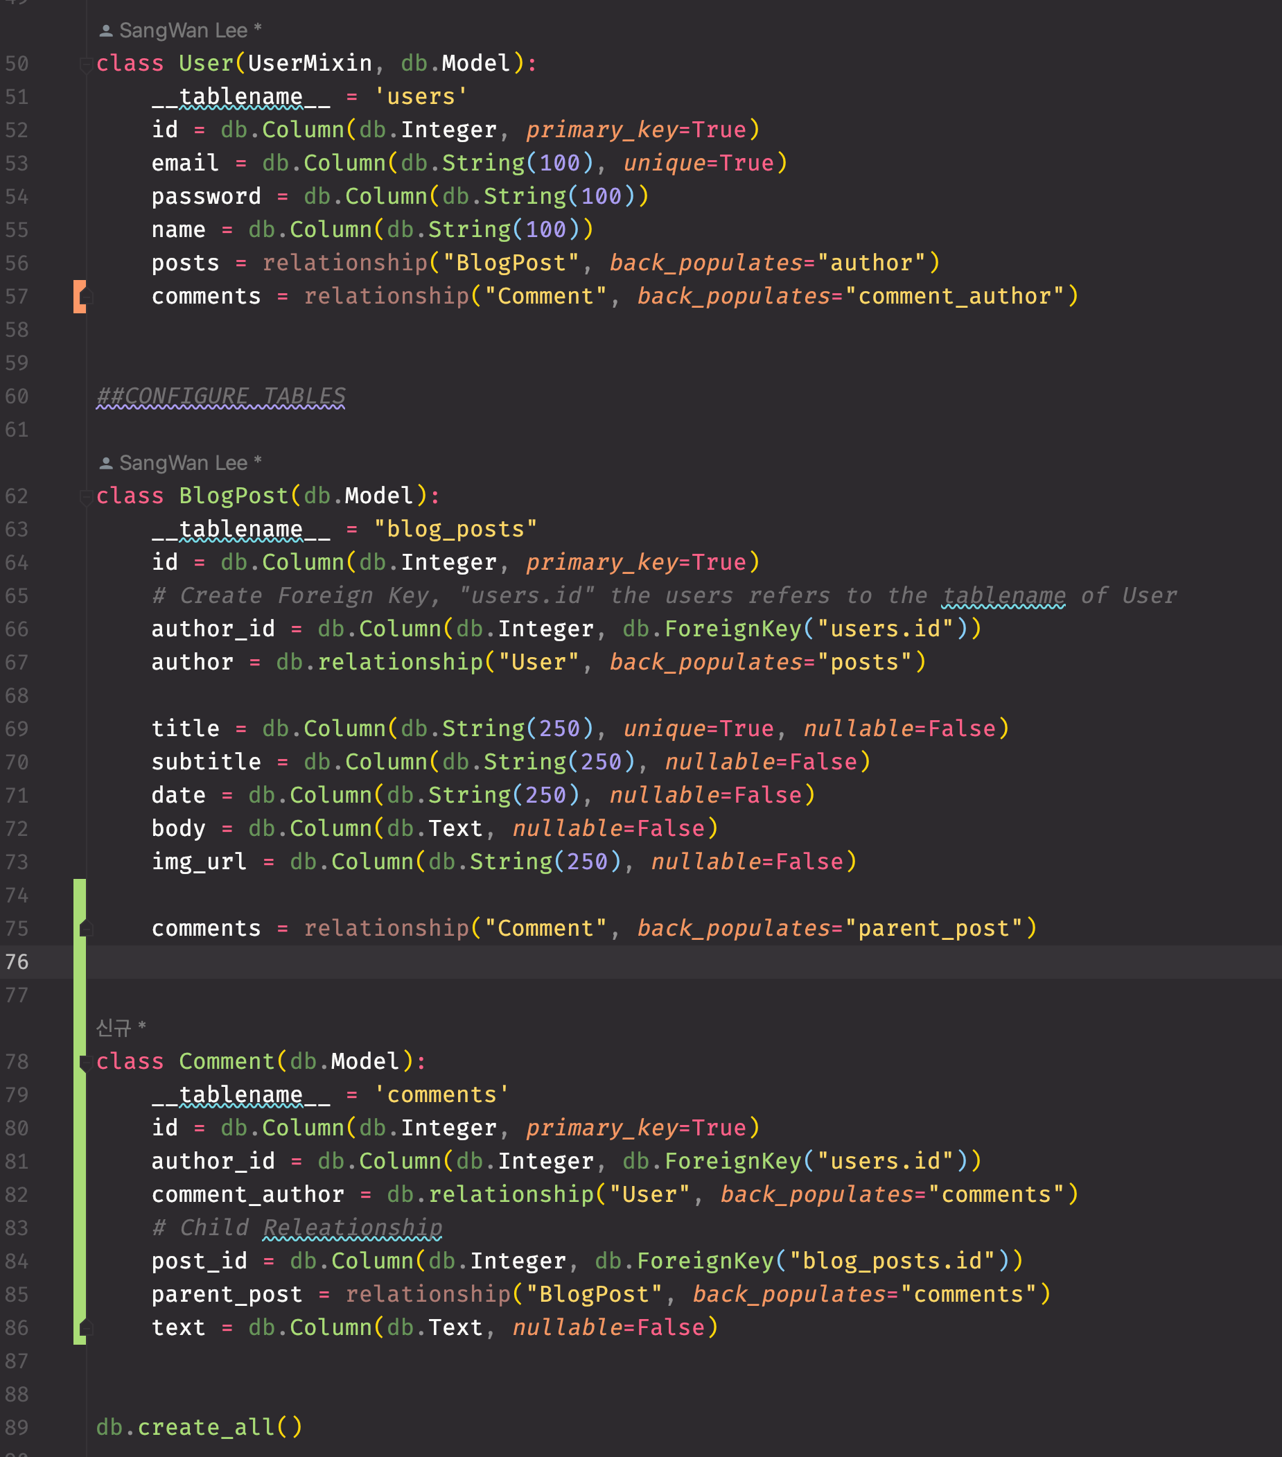Click the "author" string on line 56
This screenshot has width=1282, height=1457.
pos(871,263)
